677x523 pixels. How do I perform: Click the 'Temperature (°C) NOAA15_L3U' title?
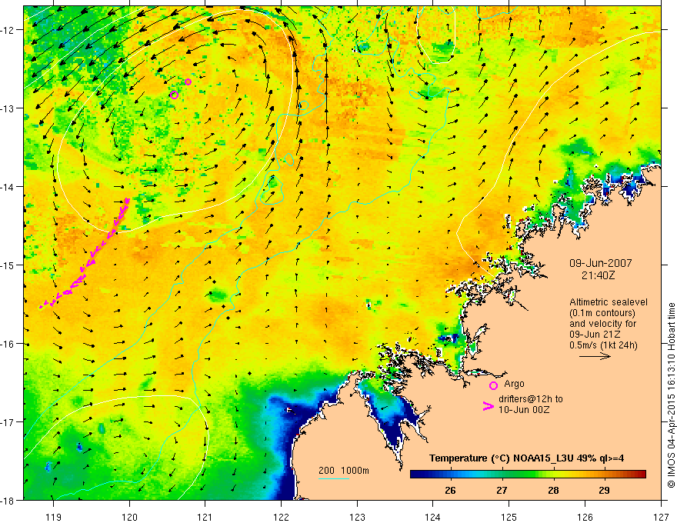pyautogui.click(x=501, y=458)
